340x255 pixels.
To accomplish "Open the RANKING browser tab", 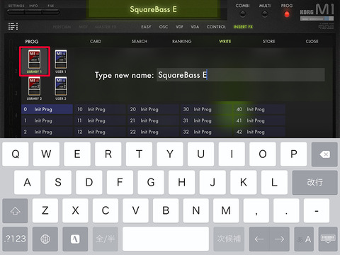I will [181, 41].
